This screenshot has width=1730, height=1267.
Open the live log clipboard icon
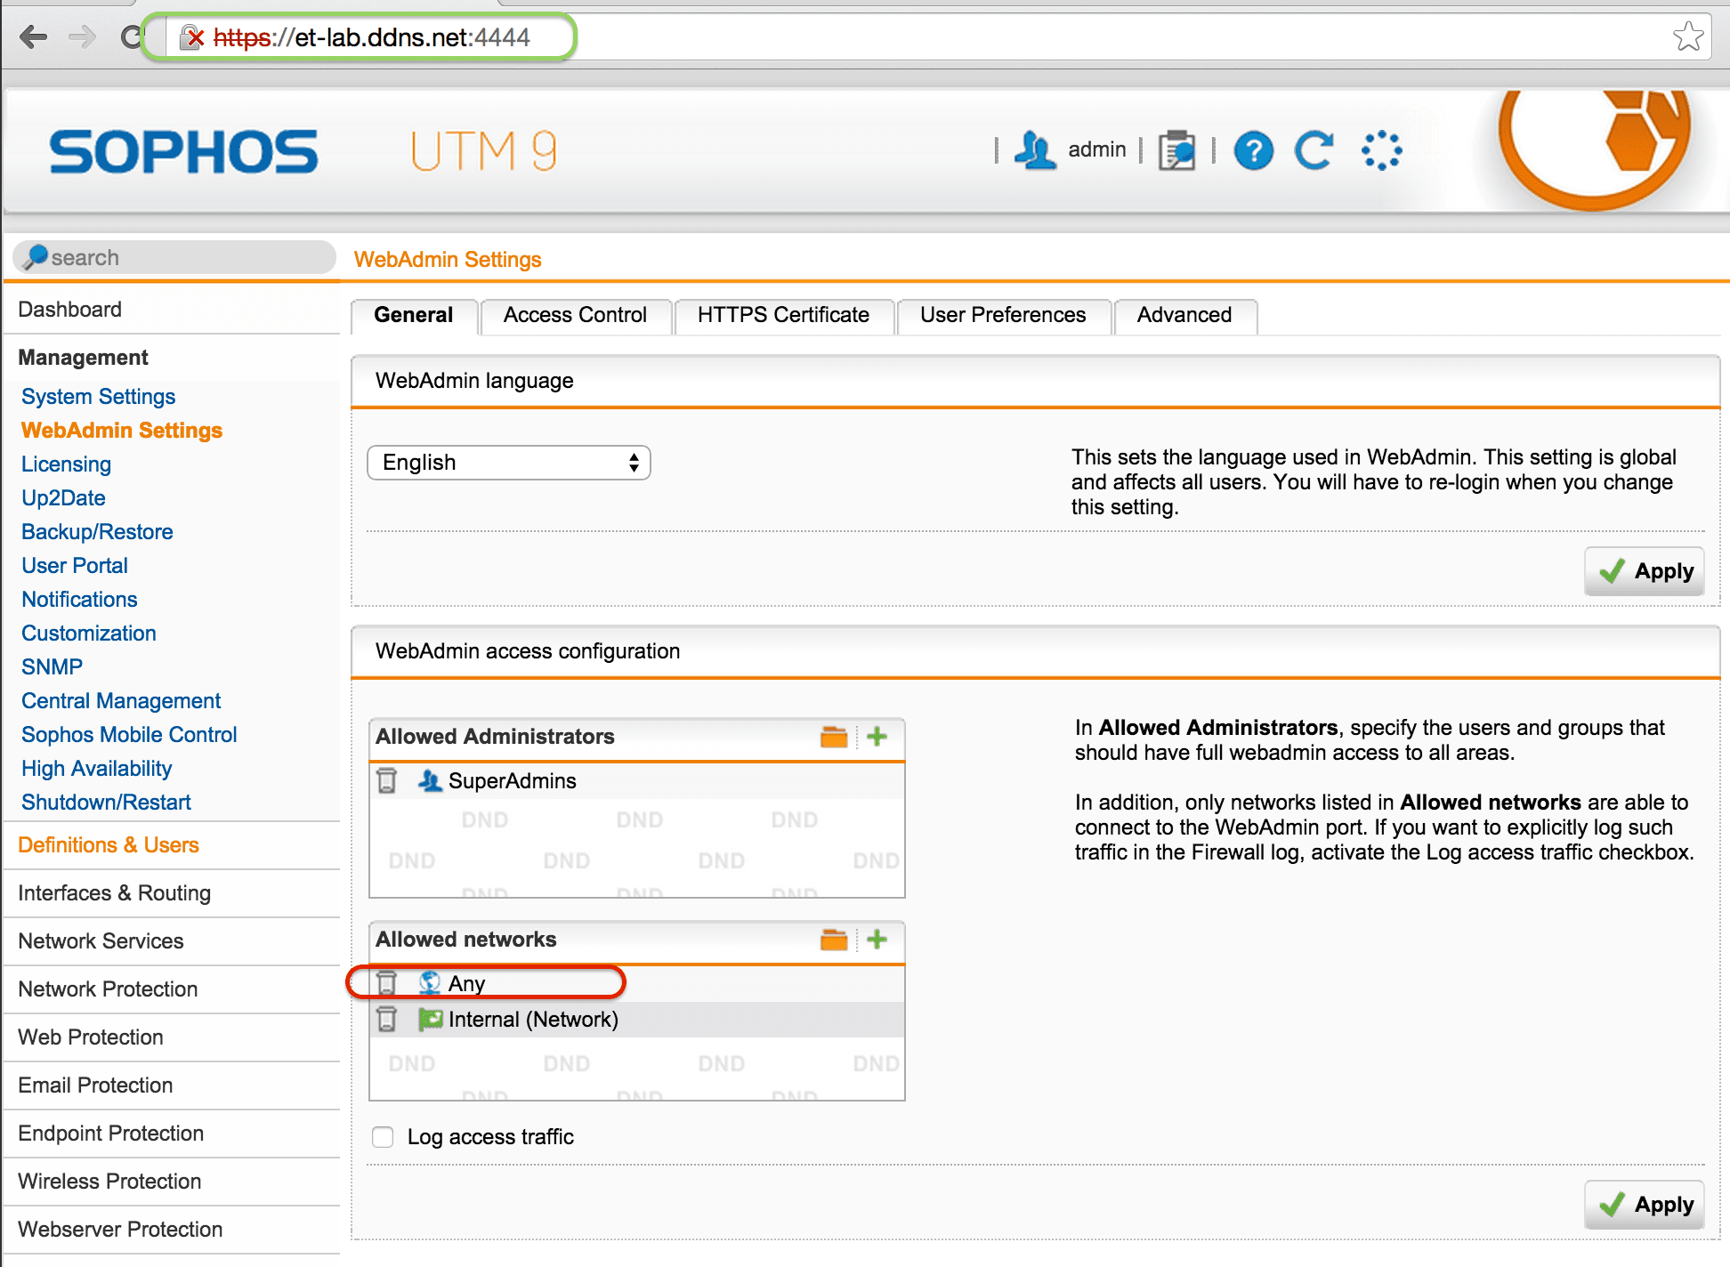coord(1176,150)
